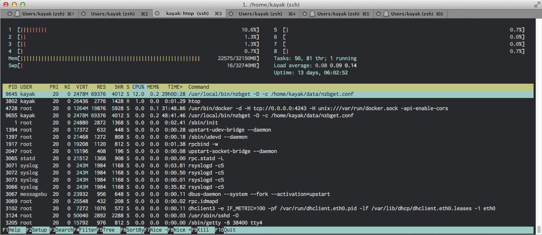This screenshot has height=235, width=542.
Task: Click the Uptime: 13 days value
Action: (311, 73)
